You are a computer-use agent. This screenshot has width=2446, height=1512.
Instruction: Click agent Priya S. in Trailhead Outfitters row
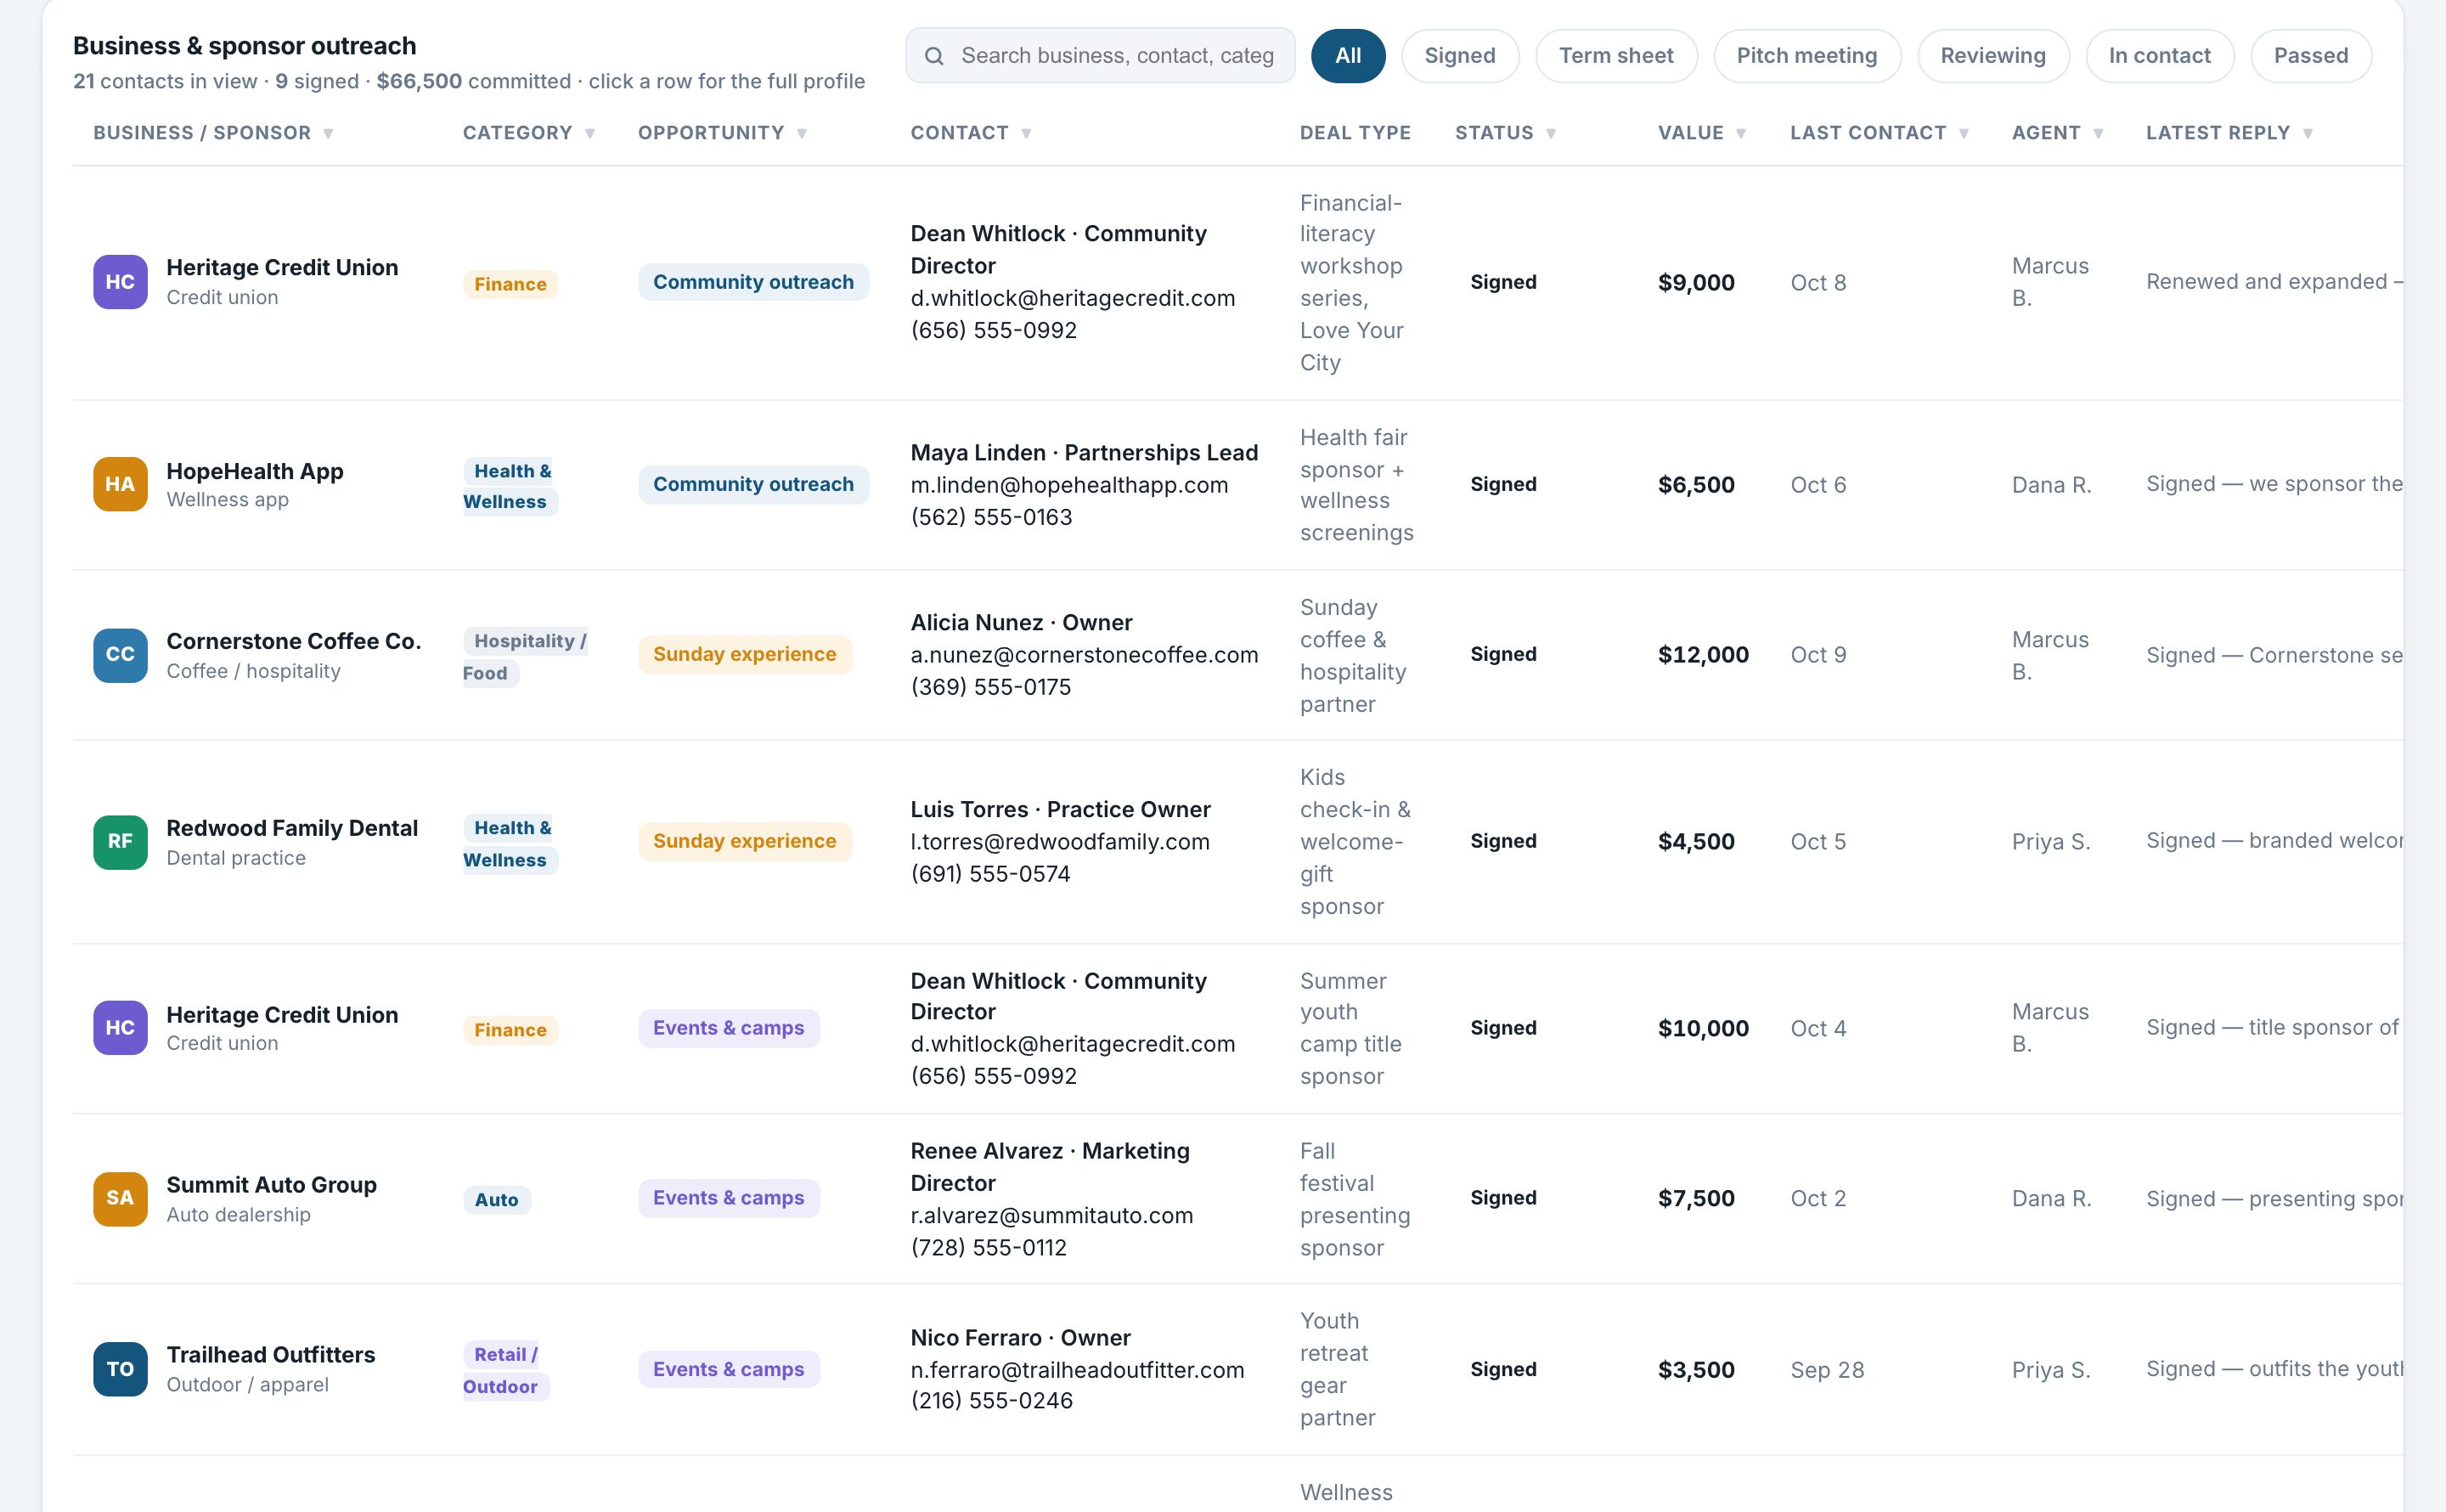point(2051,1370)
